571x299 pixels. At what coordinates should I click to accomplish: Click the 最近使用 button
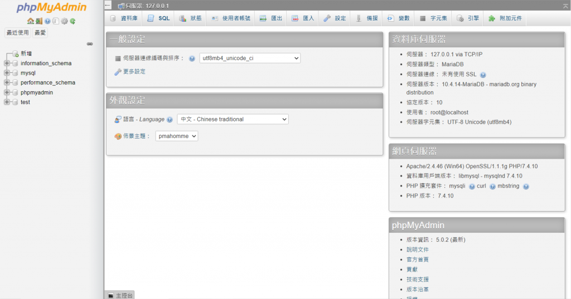(x=17, y=33)
